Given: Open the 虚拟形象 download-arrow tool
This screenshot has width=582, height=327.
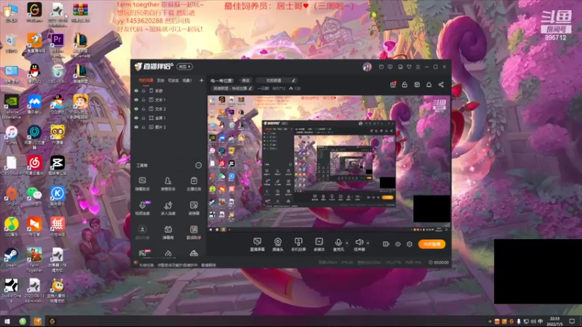Looking at the screenshot, I should point(142,233).
